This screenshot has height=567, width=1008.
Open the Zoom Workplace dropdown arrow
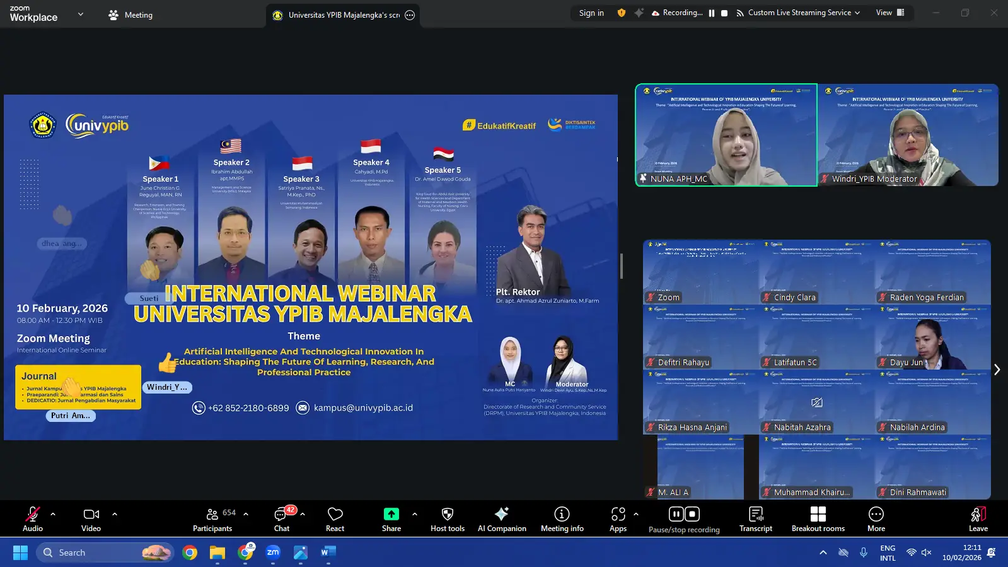tap(80, 14)
